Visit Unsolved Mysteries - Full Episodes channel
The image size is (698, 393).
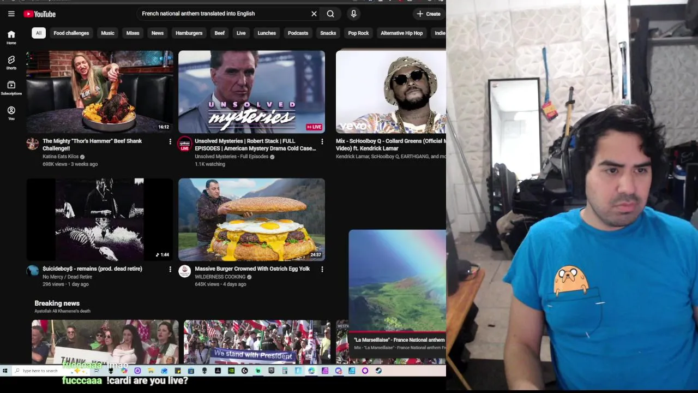pos(231,157)
